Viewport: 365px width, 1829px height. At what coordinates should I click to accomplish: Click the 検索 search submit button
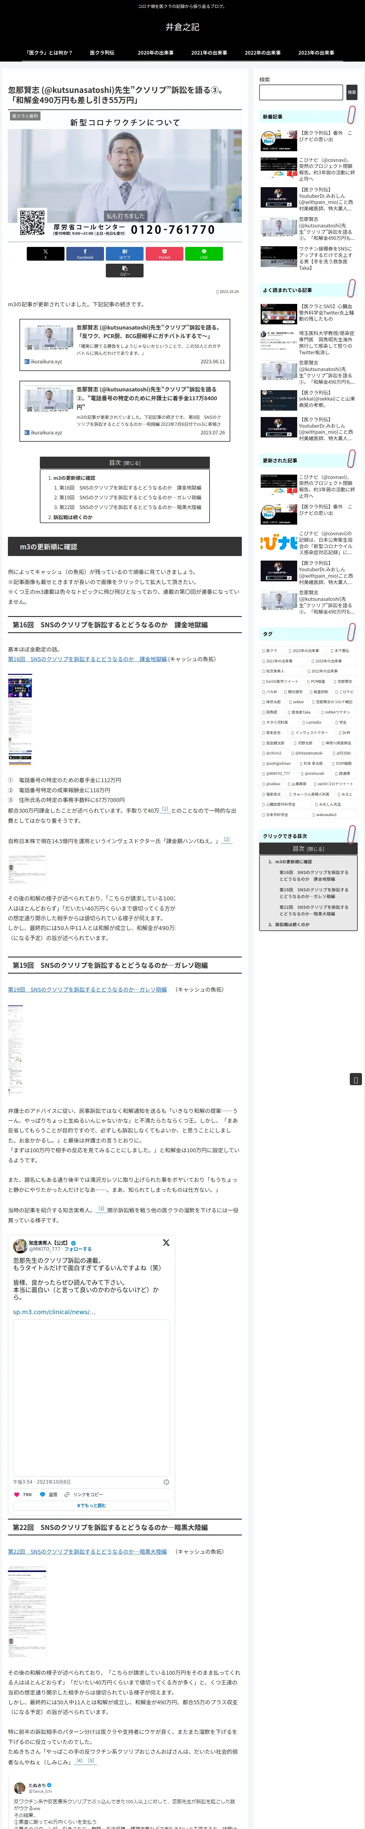point(352,92)
